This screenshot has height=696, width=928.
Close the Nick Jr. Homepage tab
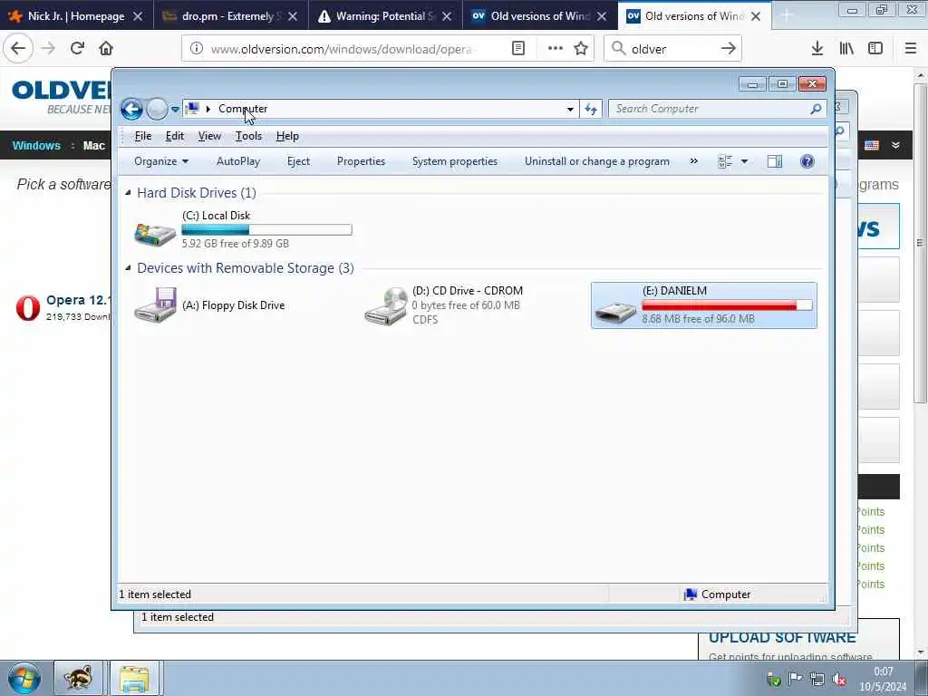[x=138, y=16]
